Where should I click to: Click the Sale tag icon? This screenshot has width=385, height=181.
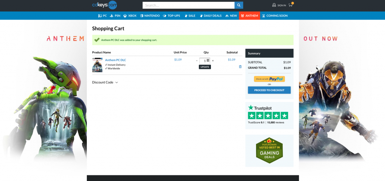[x=186, y=16]
